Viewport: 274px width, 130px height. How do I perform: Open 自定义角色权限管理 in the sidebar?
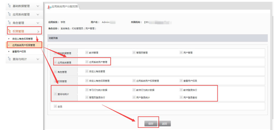[22, 39]
